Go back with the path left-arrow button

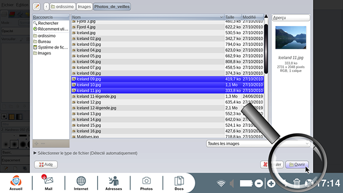coord(46,6)
